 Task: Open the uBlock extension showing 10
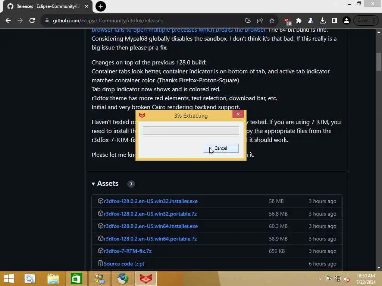(288, 21)
